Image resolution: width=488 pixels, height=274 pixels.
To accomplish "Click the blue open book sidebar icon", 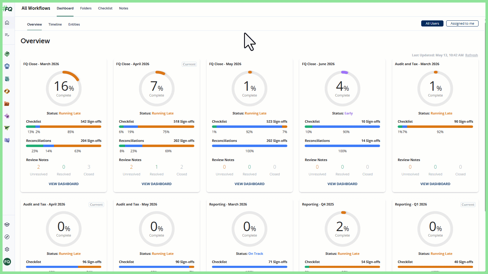I will pyautogui.click(x=7, y=140).
